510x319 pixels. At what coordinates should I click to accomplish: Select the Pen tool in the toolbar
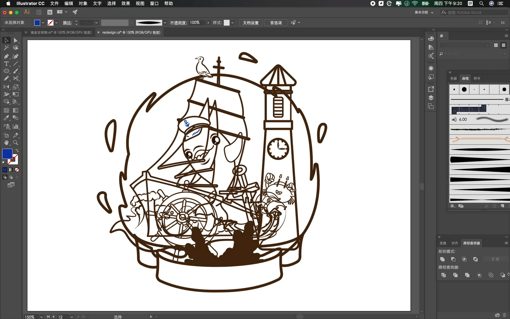click(x=6, y=56)
